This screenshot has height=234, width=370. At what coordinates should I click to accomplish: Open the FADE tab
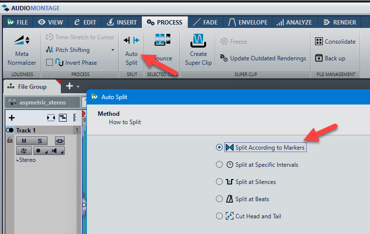coord(205,23)
